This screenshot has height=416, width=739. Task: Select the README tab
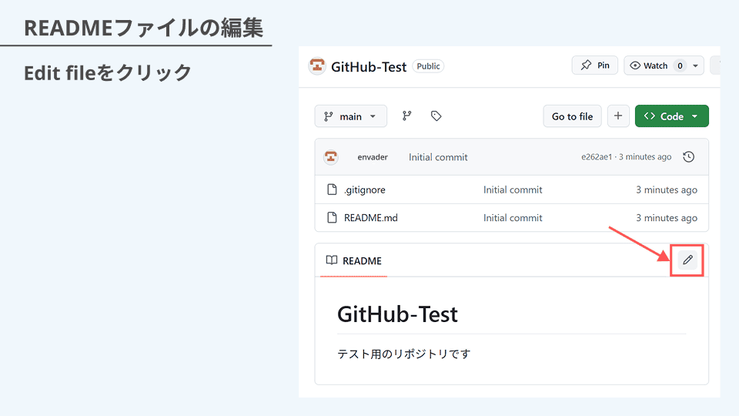tap(353, 260)
